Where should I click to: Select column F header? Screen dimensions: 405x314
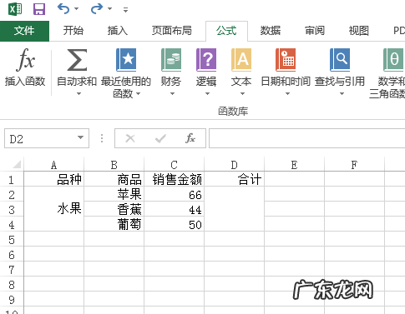click(x=354, y=165)
